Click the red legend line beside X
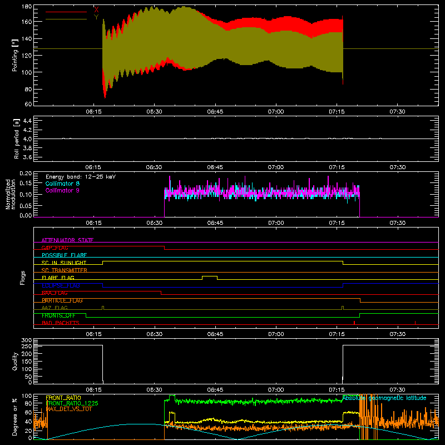Viewport: 445px width, 445px height. [x=66, y=12]
